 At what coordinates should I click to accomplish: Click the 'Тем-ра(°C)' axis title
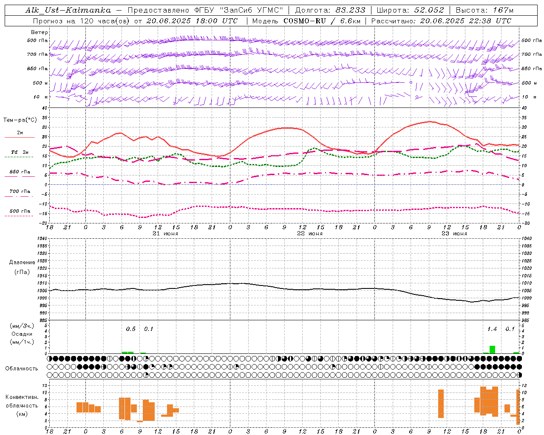20,120
